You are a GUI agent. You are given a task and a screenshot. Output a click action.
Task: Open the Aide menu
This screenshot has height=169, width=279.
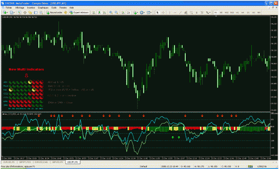(71, 8)
